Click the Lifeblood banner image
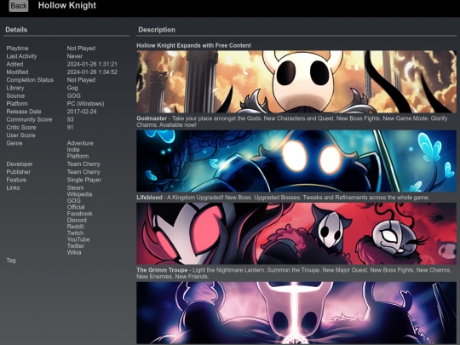Image resolution: width=460 pixels, height=345 pixels. point(296,161)
